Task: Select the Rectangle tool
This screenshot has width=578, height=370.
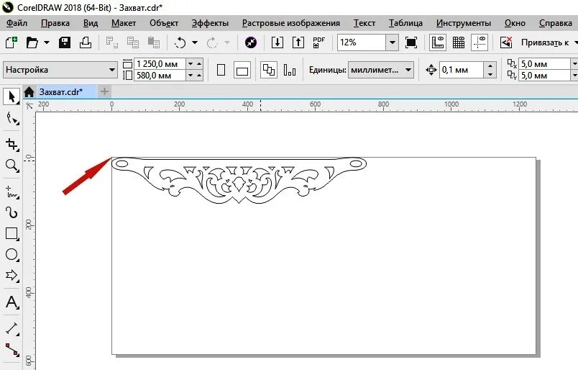Action: click(x=12, y=234)
